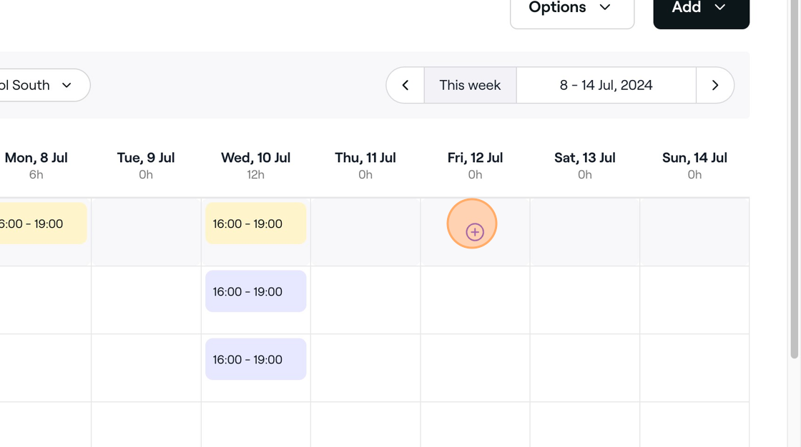Click the 6h total under Monday
The height and width of the screenshot is (447, 801).
(36, 174)
